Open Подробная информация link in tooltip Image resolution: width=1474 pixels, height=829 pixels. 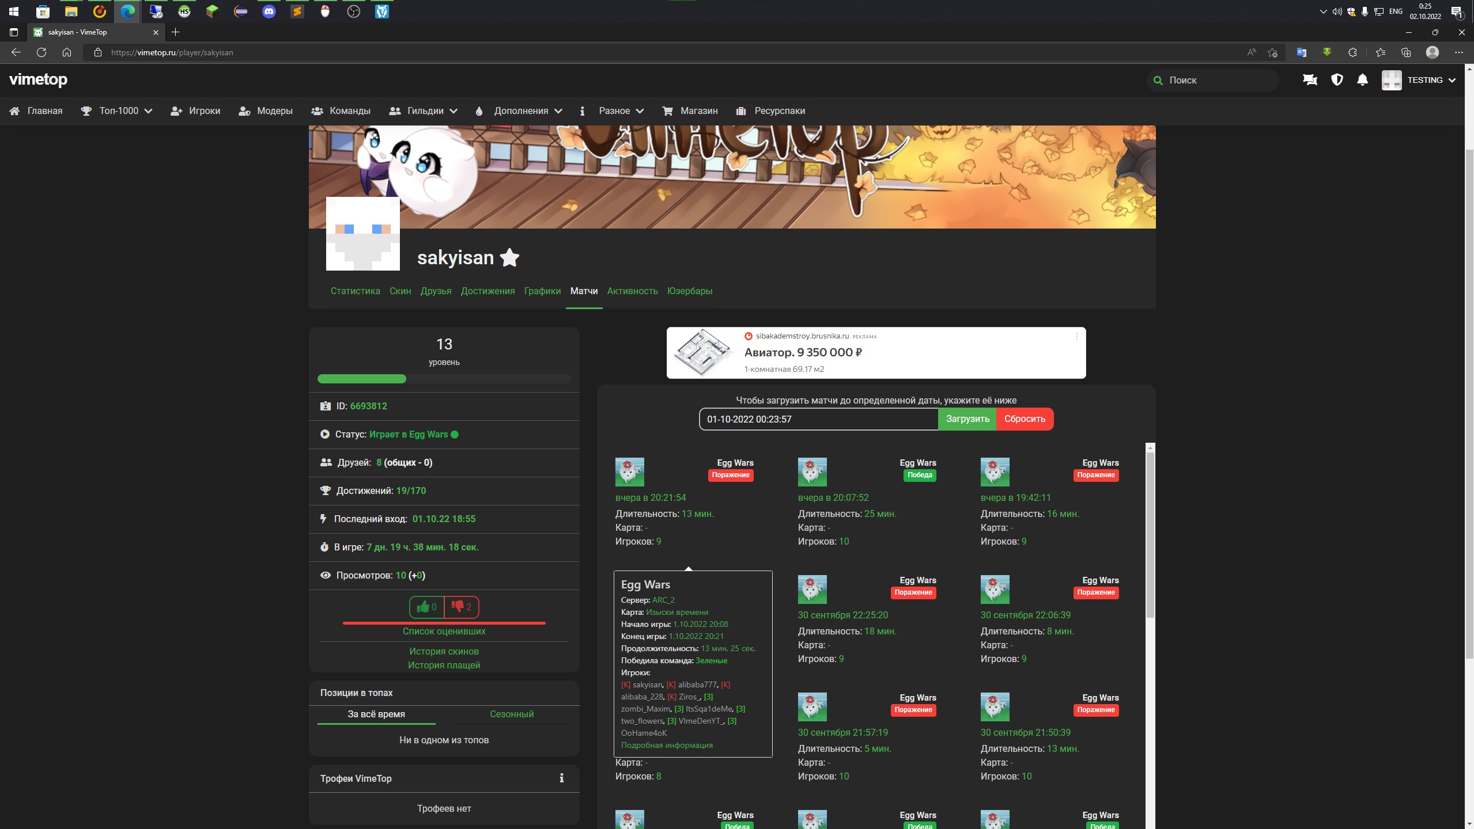(667, 745)
